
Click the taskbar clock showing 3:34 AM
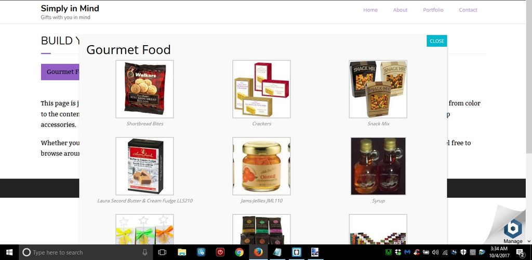(x=499, y=252)
